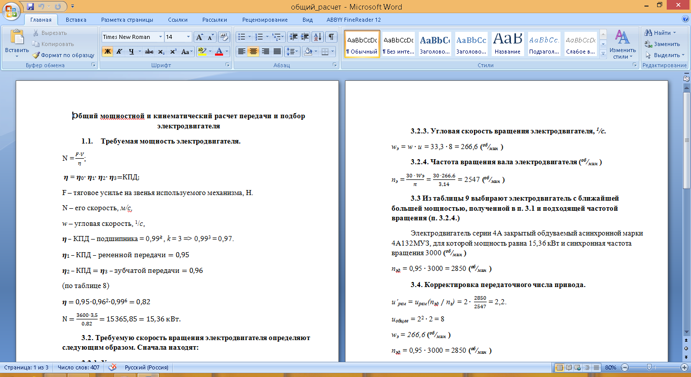Show paragraph marks with the pilcrow icon
691x377 pixels.
[331, 37]
